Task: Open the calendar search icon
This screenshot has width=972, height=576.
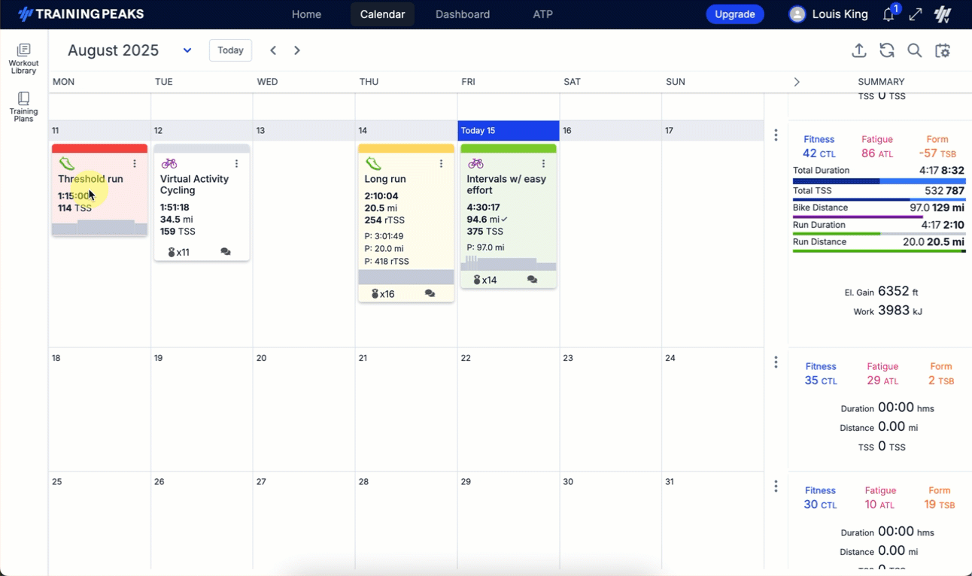Action: (x=914, y=50)
